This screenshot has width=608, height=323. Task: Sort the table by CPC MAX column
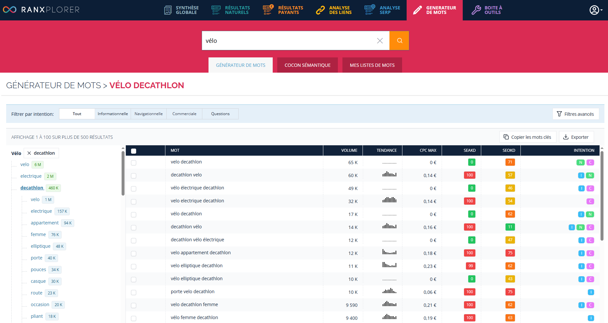tap(428, 150)
